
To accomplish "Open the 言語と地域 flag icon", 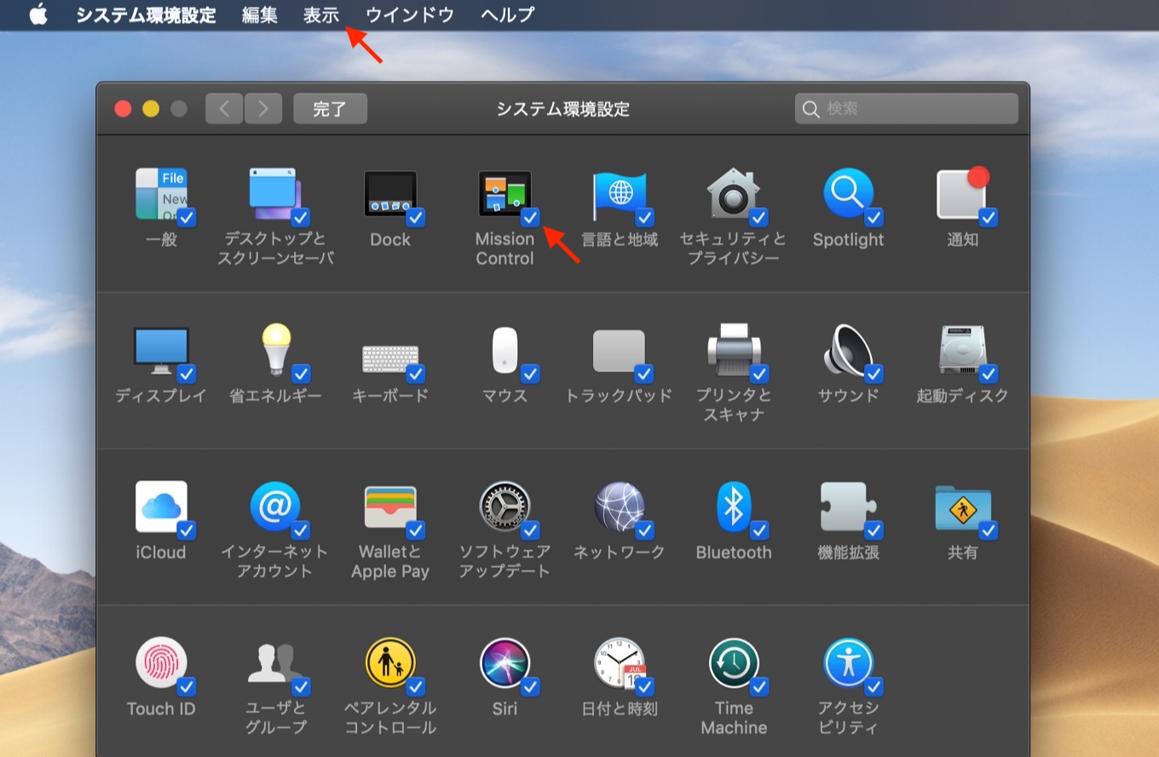I will [620, 195].
